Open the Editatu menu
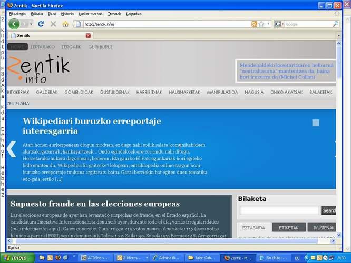The height and width of the screenshot is (263, 351). pos(37,14)
